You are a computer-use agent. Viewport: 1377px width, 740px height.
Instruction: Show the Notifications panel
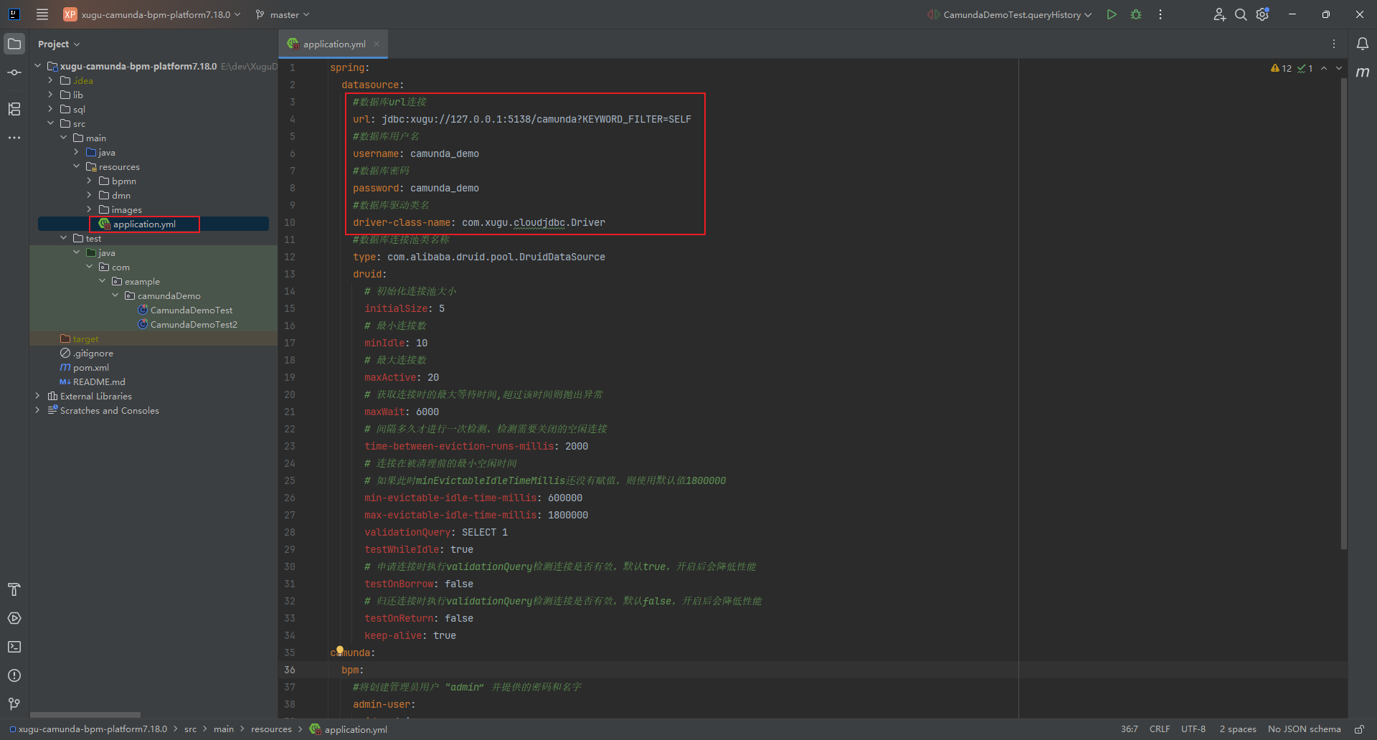[1362, 44]
